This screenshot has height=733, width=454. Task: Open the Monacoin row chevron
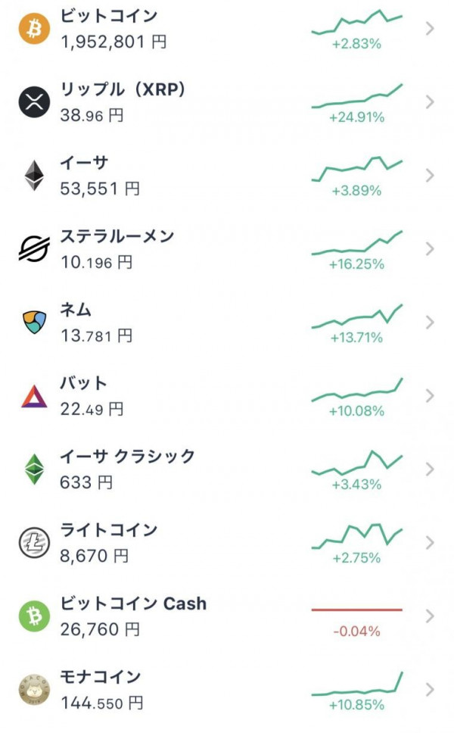(x=431, y=690)
